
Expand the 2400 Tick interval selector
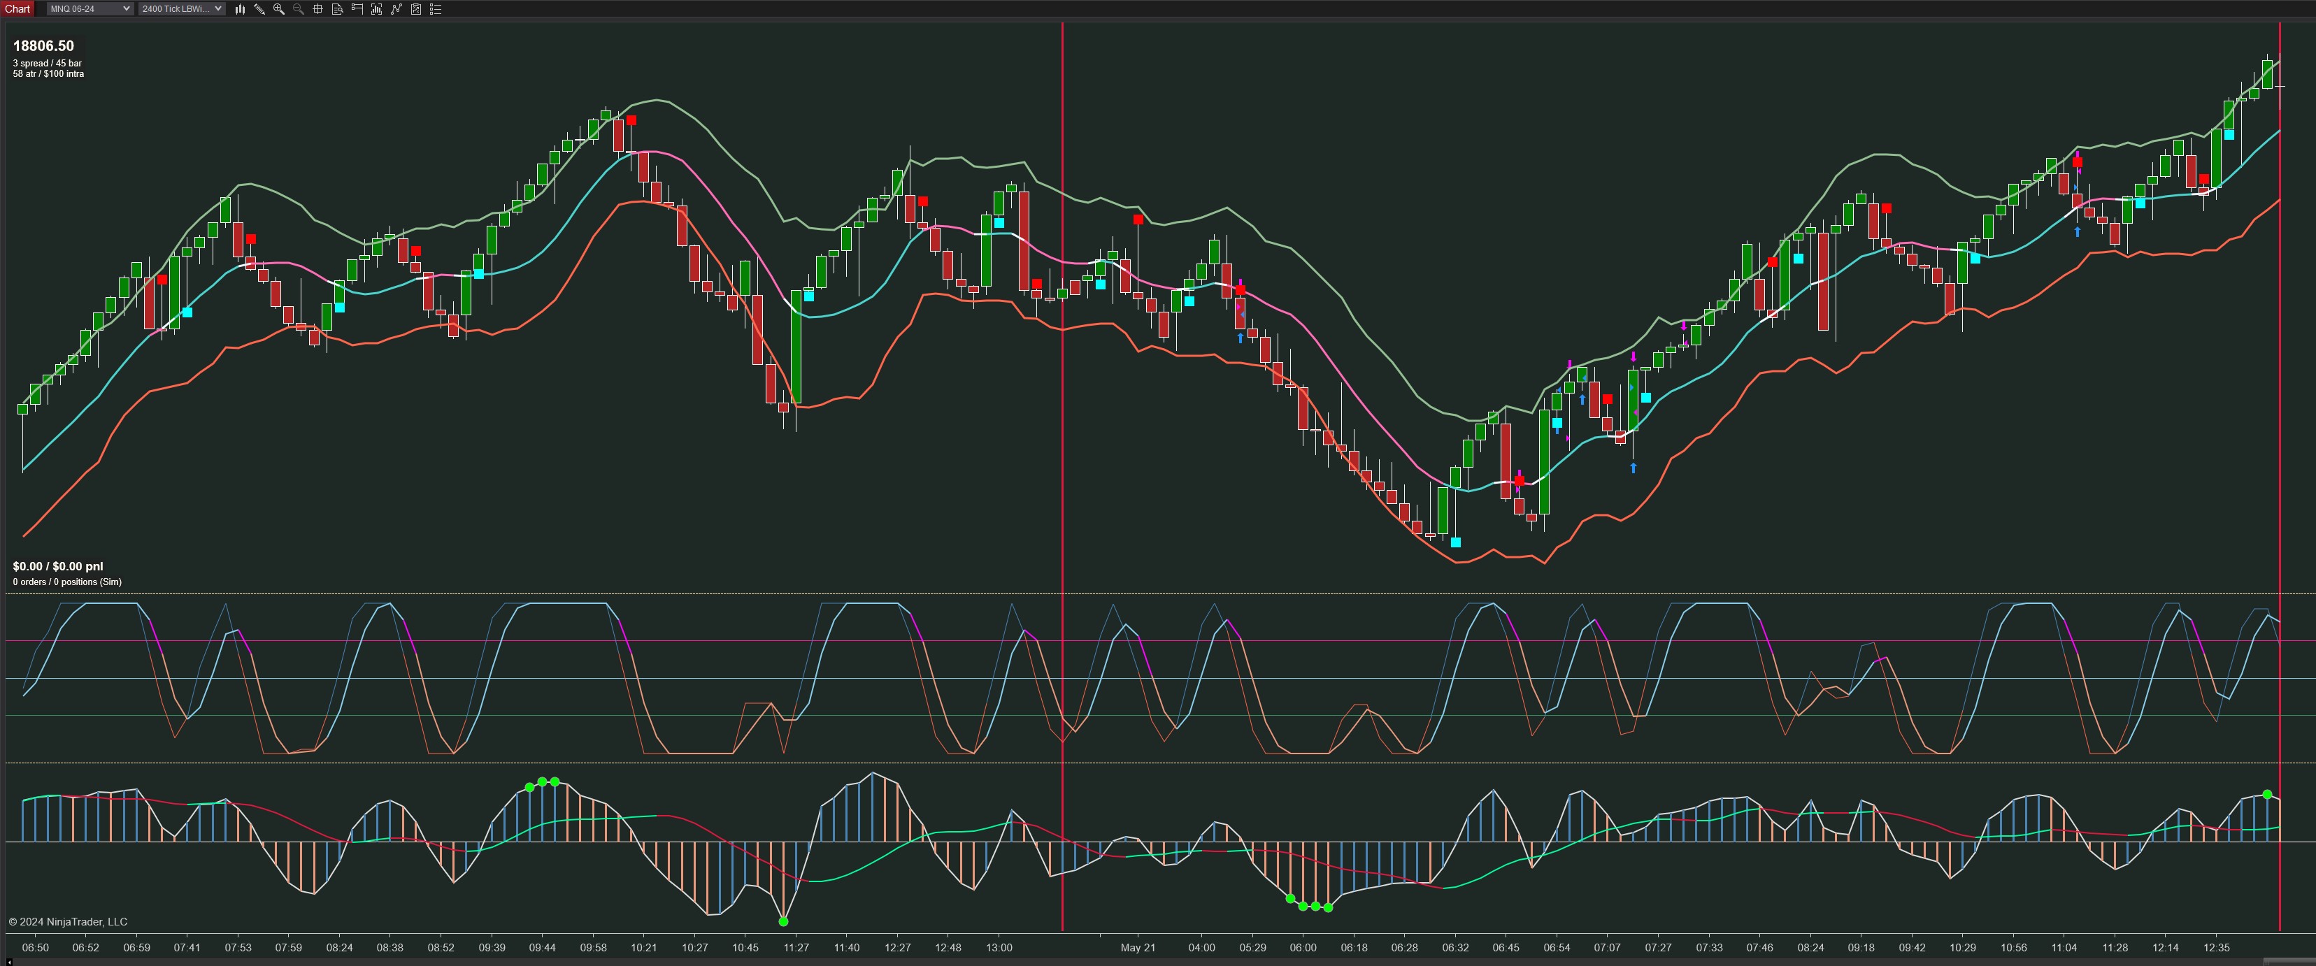182,9
